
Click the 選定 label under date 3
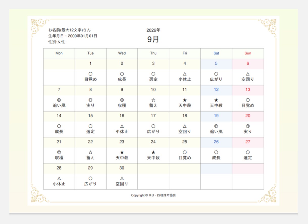153,79
